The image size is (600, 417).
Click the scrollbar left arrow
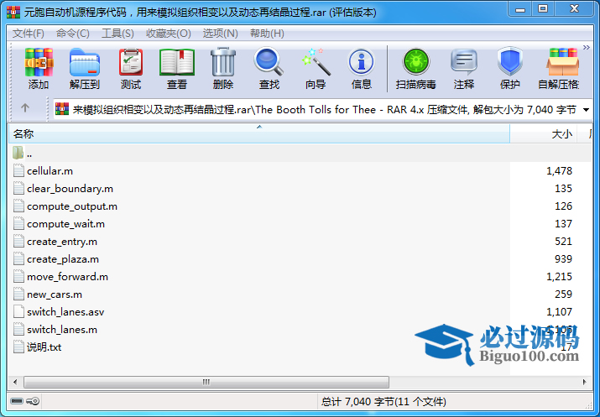tap(15, 382)
